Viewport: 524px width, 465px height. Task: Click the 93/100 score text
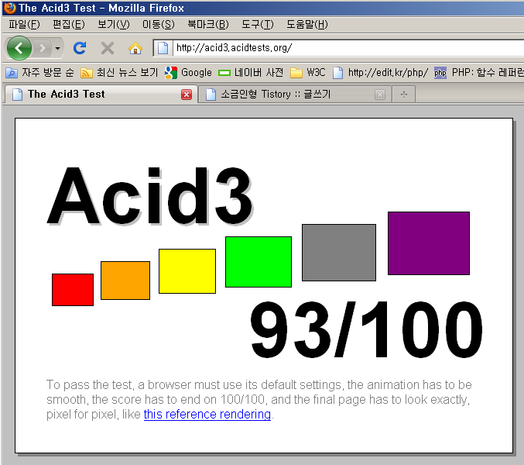click(367, 329)
